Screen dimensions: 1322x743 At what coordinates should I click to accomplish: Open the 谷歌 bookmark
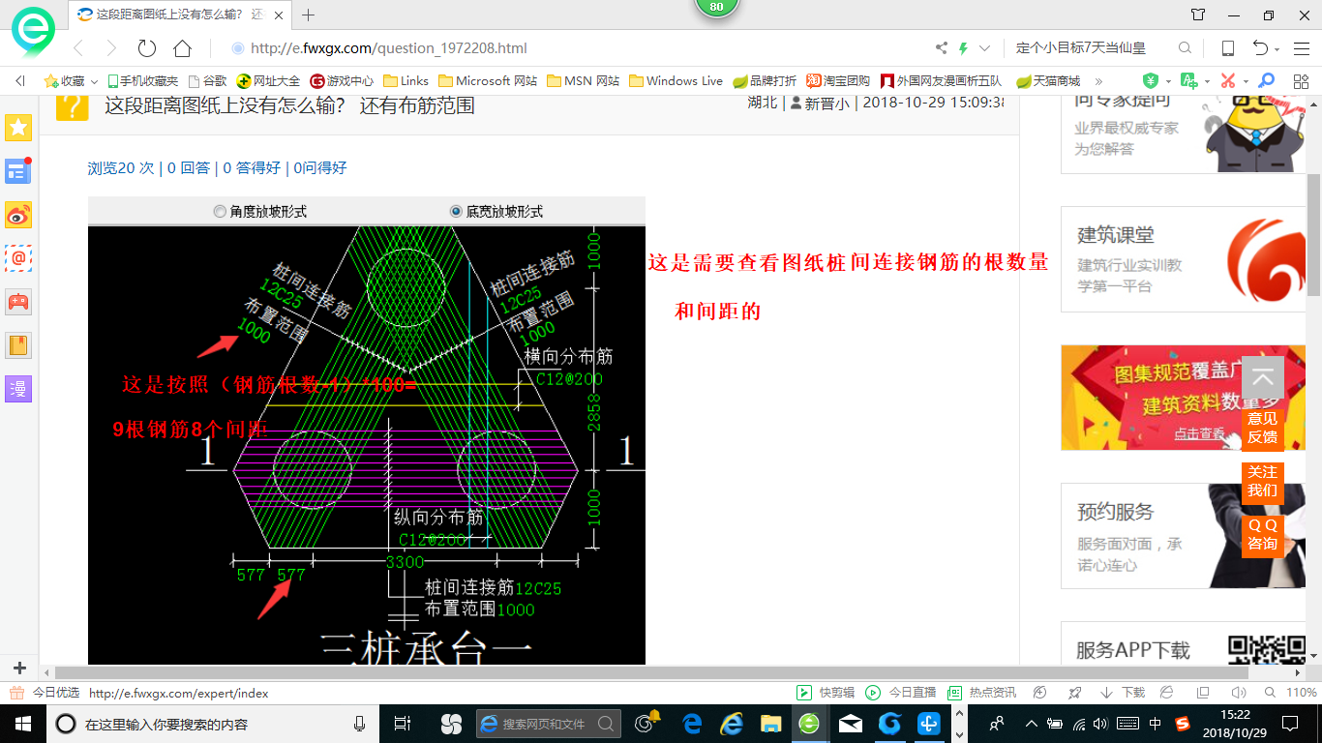[207, 81]
